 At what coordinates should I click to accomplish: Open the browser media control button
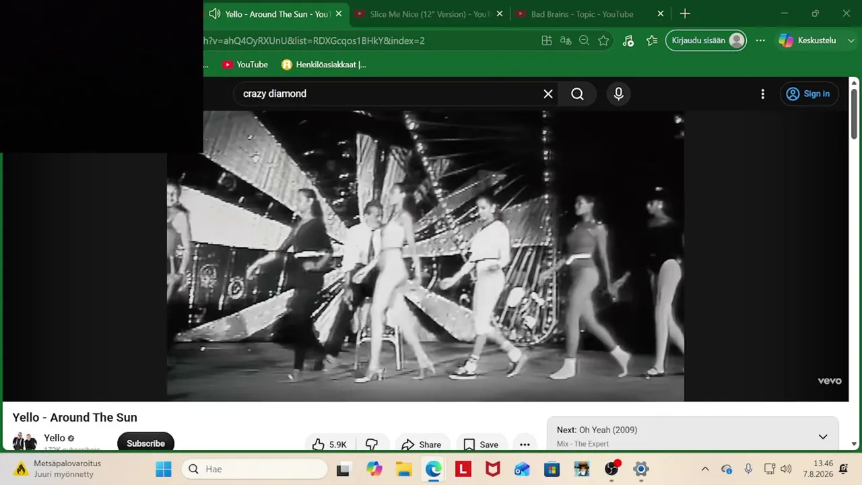point(628,40)
